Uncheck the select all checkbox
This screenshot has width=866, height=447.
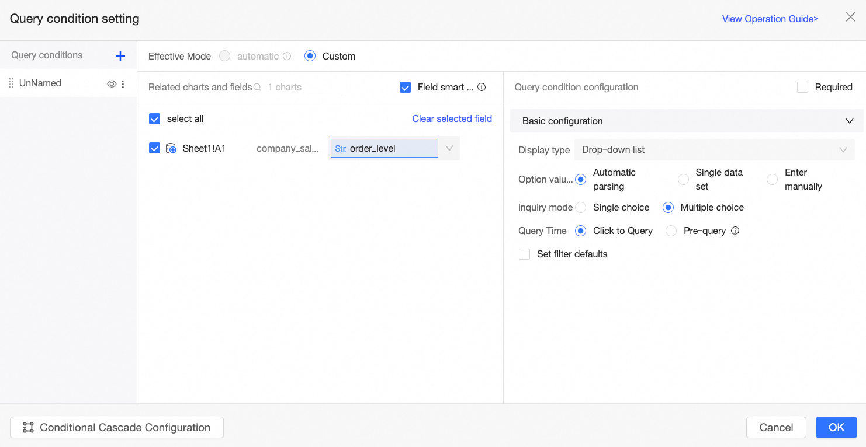coord(155,119)
